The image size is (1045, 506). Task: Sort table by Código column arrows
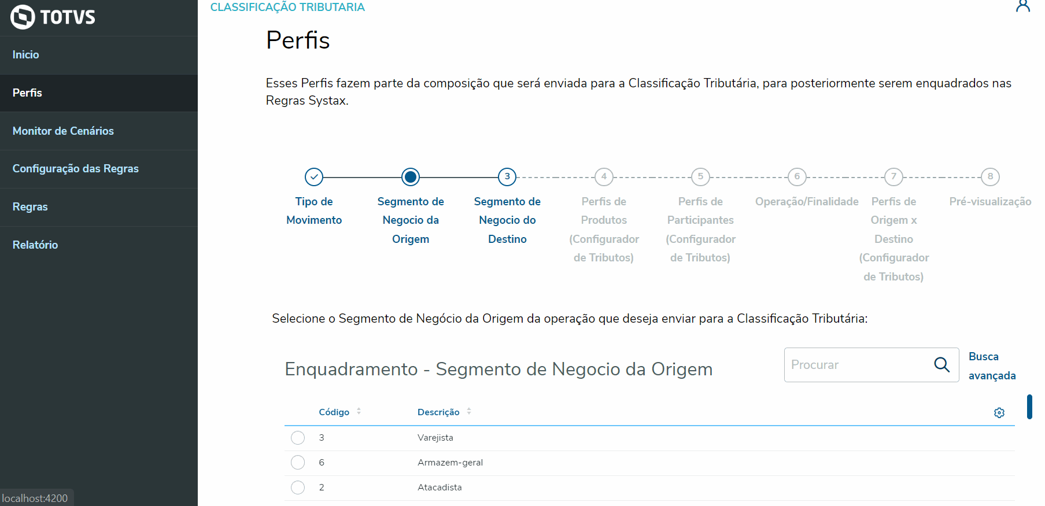[359, 412]
